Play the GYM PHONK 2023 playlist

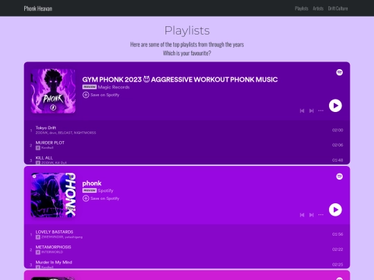click(x=335, y=106)
